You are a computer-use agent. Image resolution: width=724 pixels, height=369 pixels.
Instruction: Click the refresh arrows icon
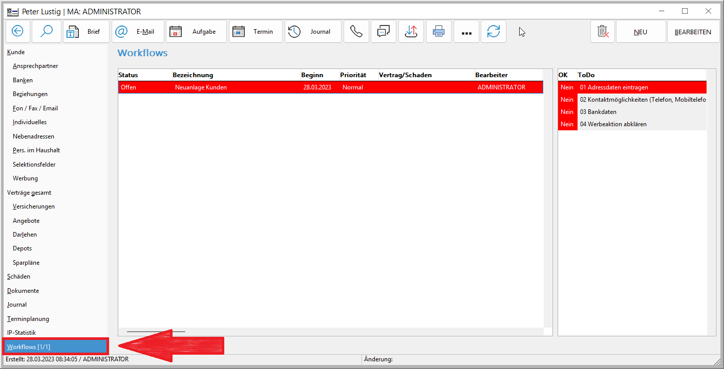click(494, 32)
